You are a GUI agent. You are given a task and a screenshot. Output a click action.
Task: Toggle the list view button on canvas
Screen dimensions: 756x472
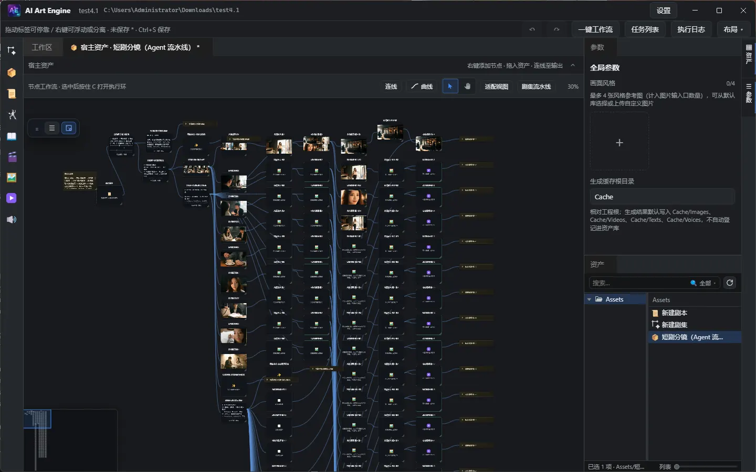tap(52, 128)
